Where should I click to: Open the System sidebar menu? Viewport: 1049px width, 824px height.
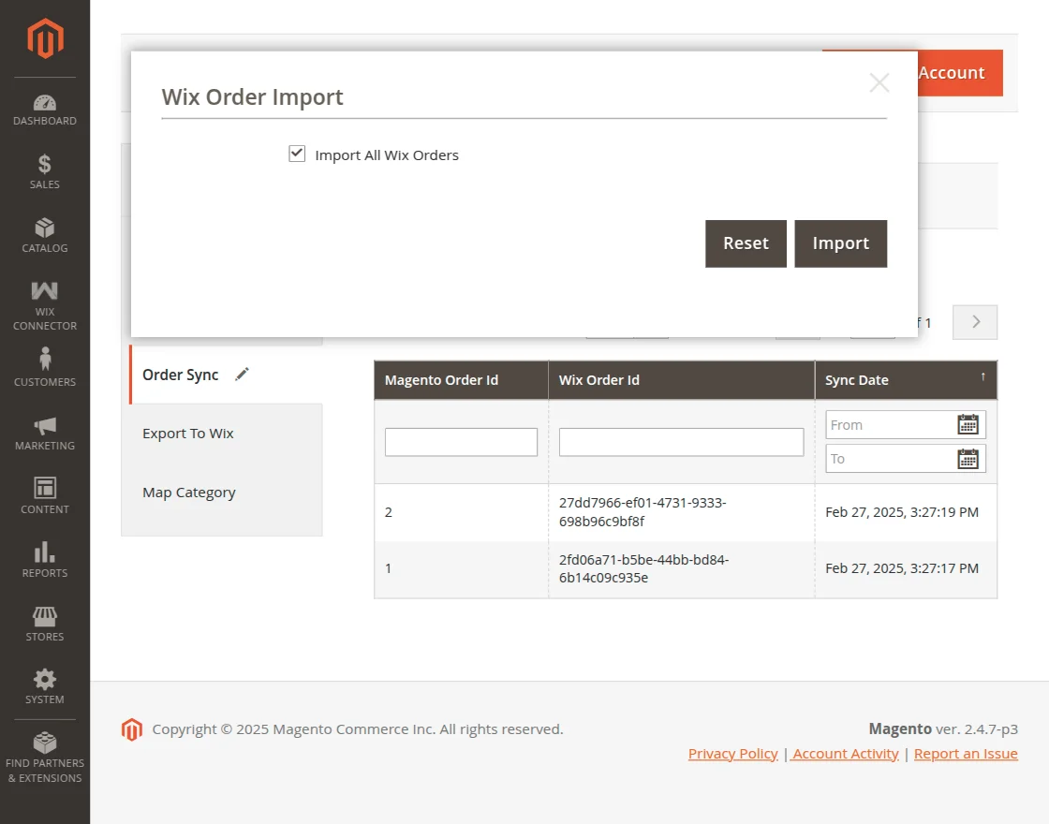click(45, 687)
